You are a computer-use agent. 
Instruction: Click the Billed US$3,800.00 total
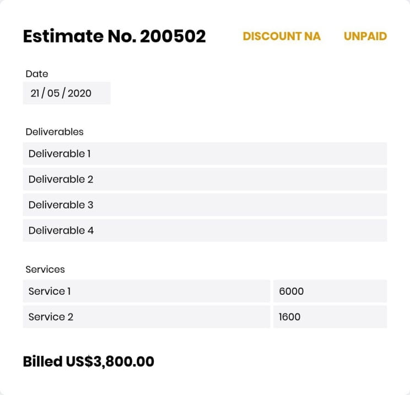[x=88, y=361]
